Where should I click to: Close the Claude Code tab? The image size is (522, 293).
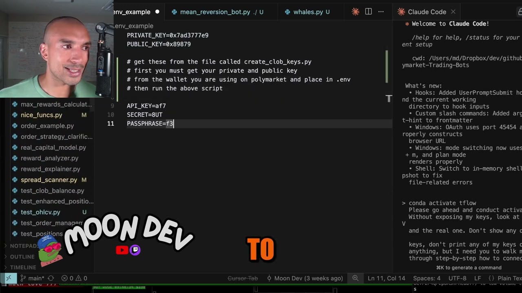[453, 12]
